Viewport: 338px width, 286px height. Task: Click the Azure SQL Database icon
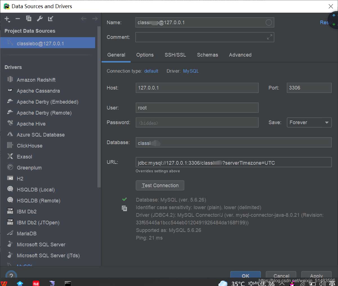[x=10, y=134]
